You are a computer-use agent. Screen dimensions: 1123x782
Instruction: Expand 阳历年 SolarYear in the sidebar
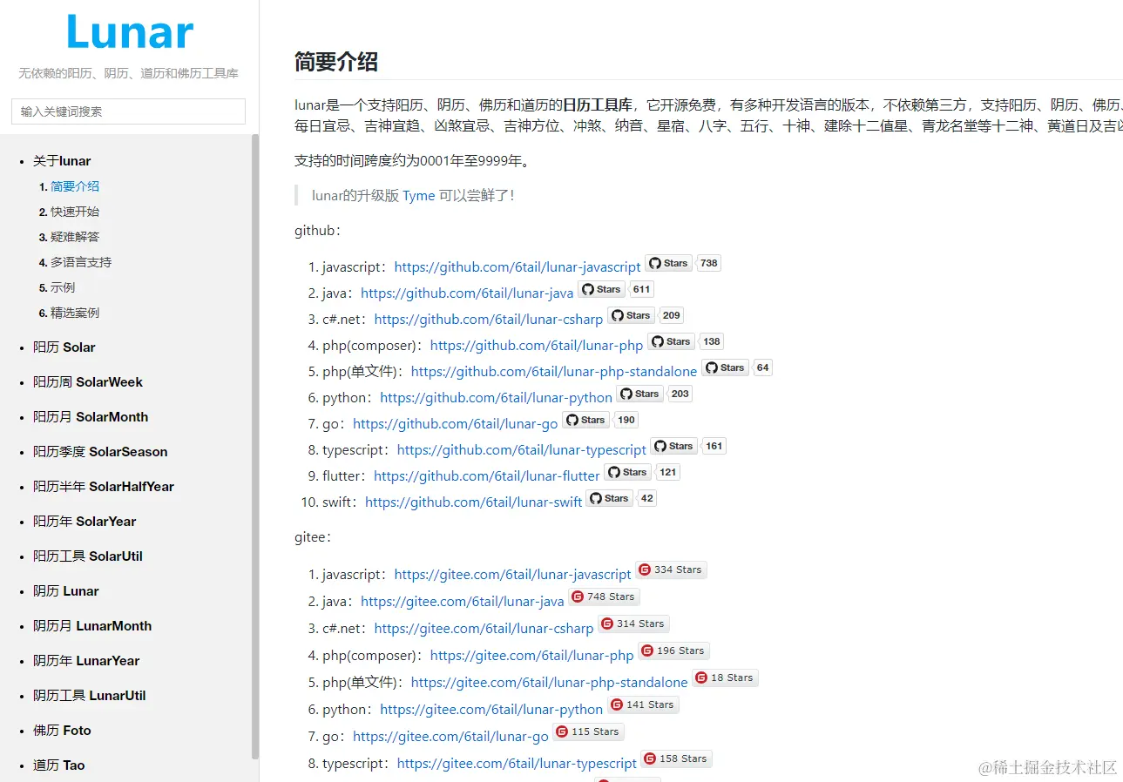[x=85, y=522]
